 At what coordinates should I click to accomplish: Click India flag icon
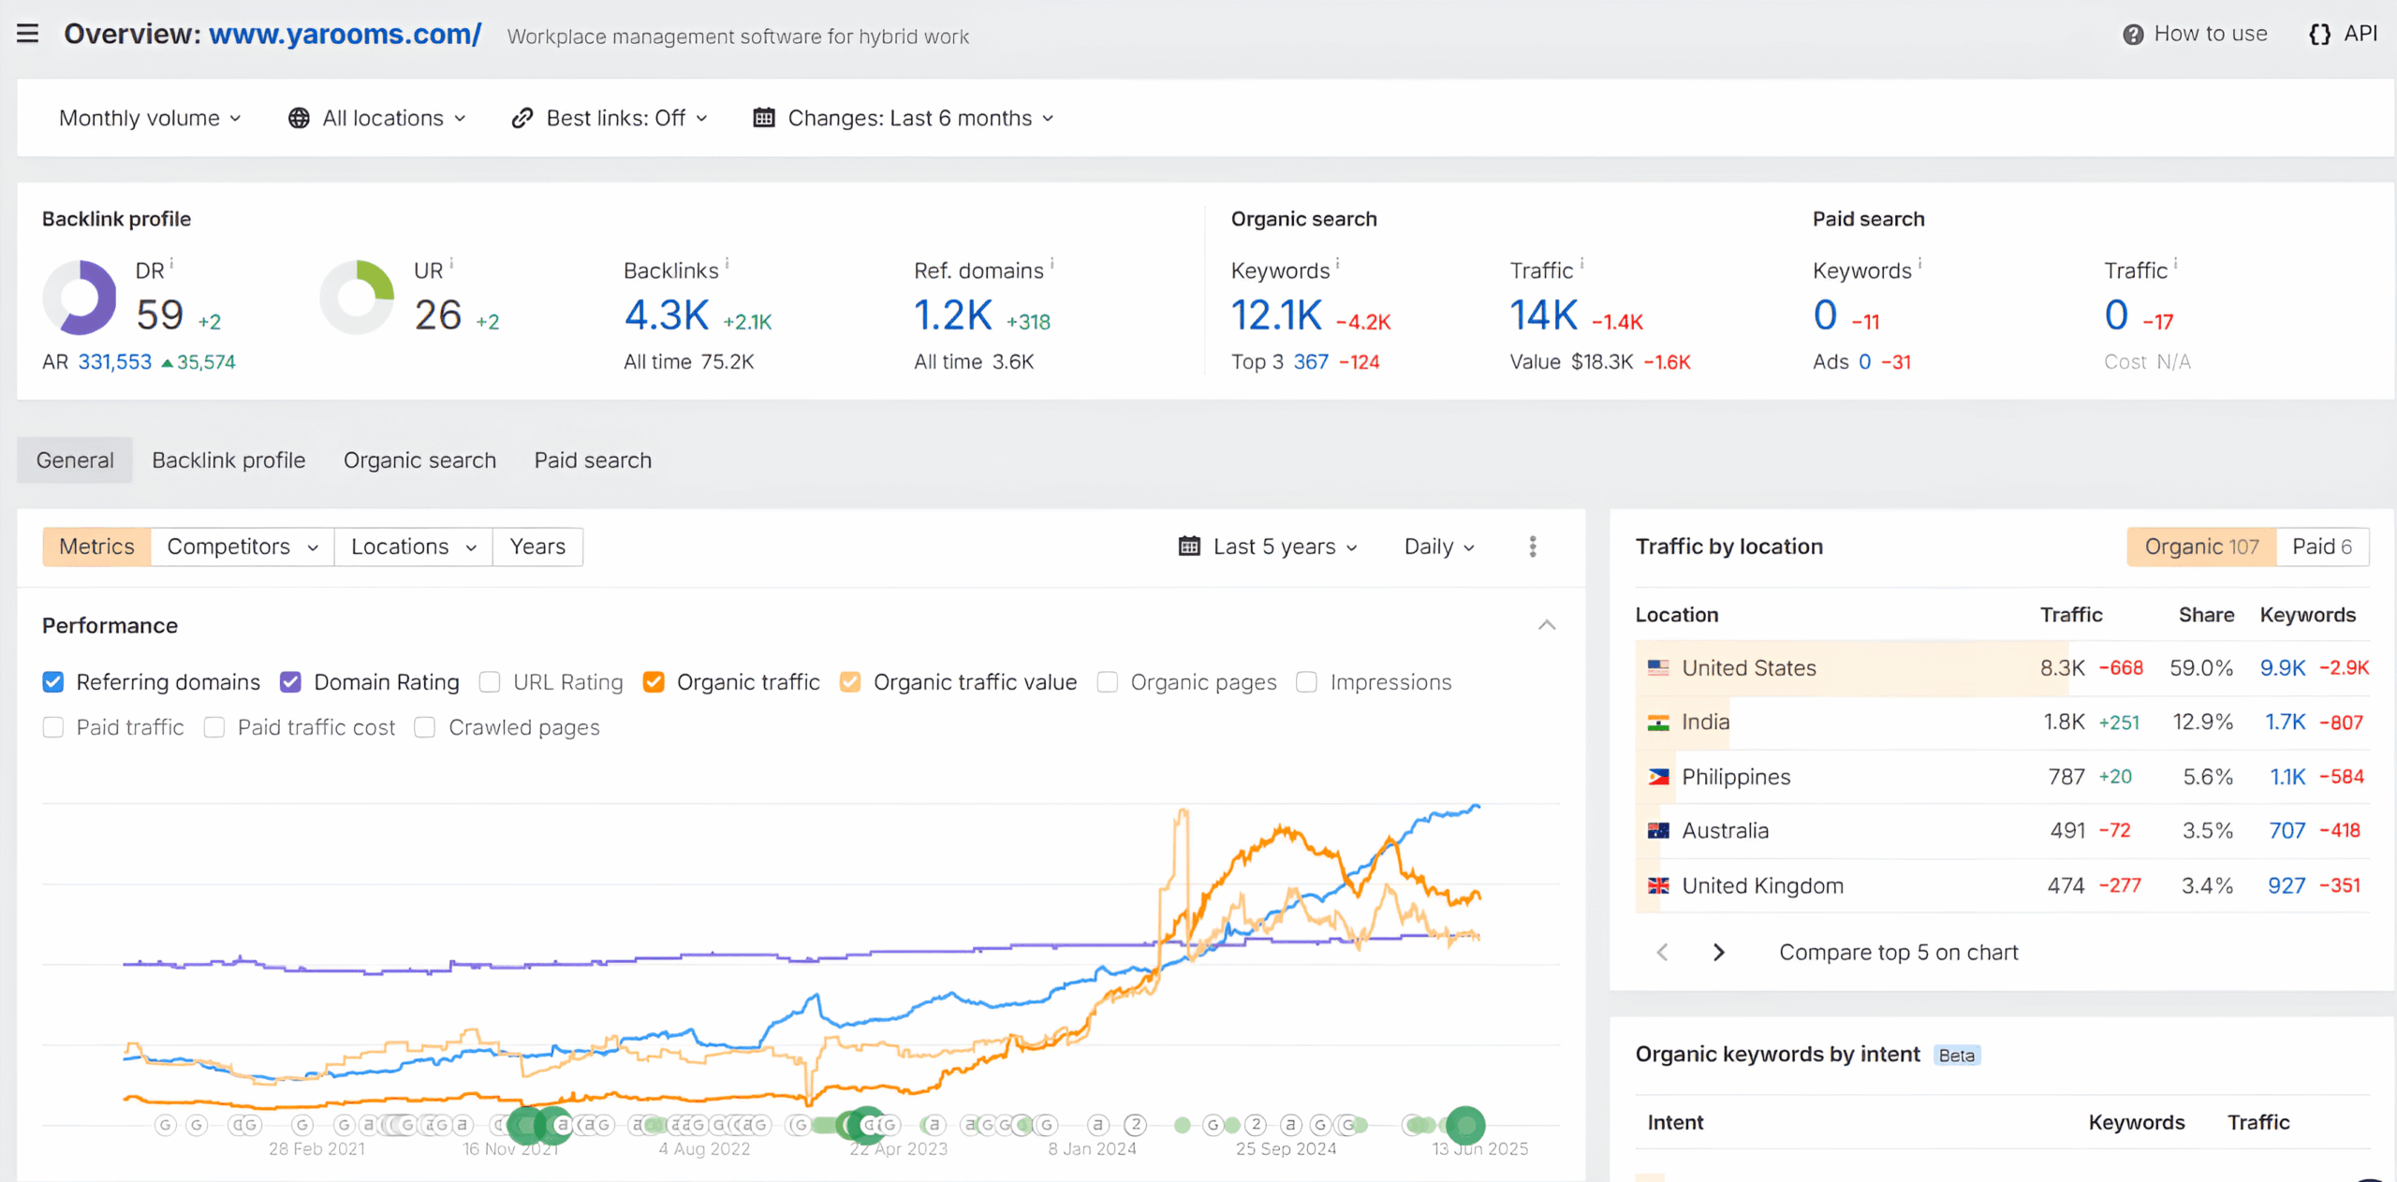(1658, 722)
